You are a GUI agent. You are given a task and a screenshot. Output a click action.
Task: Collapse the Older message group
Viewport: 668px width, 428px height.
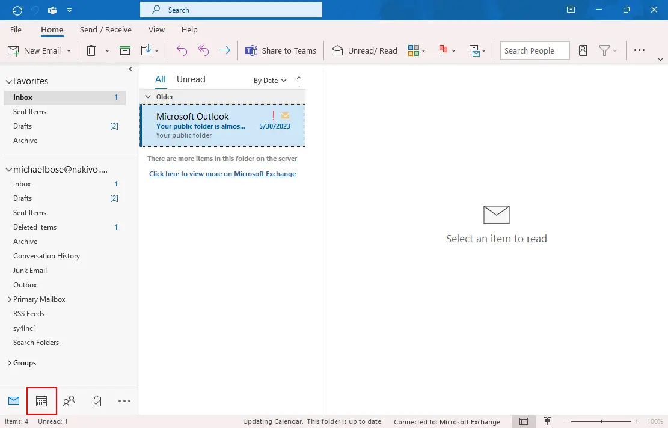[x=148, y=97]
